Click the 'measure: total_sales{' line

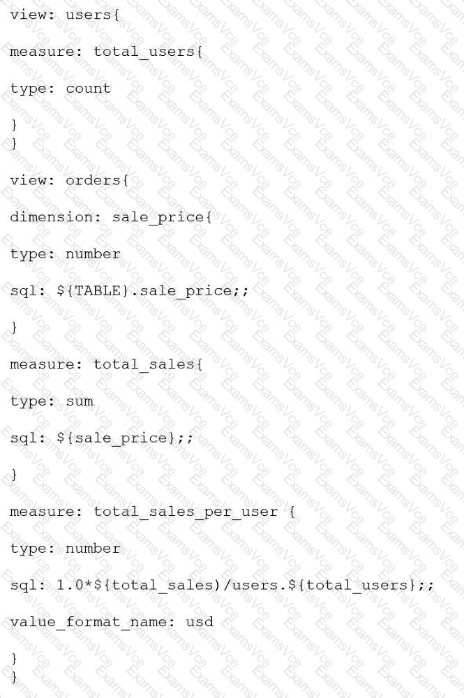(x=107, y=364)
